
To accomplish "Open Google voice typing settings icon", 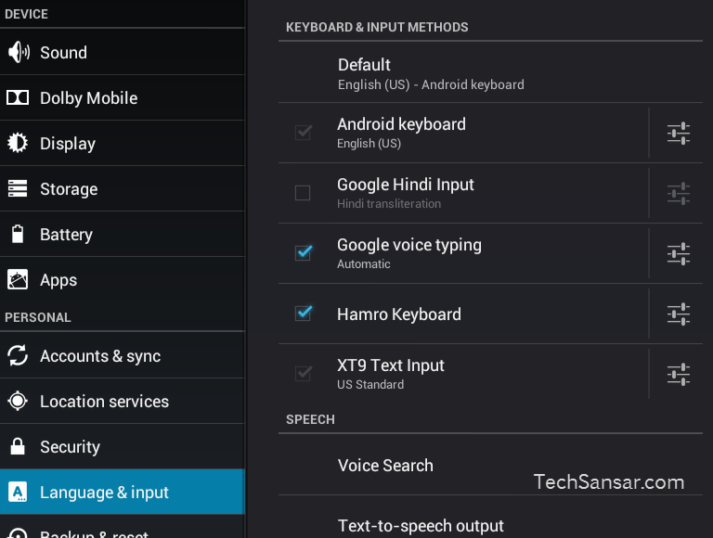I will [679, 253].
